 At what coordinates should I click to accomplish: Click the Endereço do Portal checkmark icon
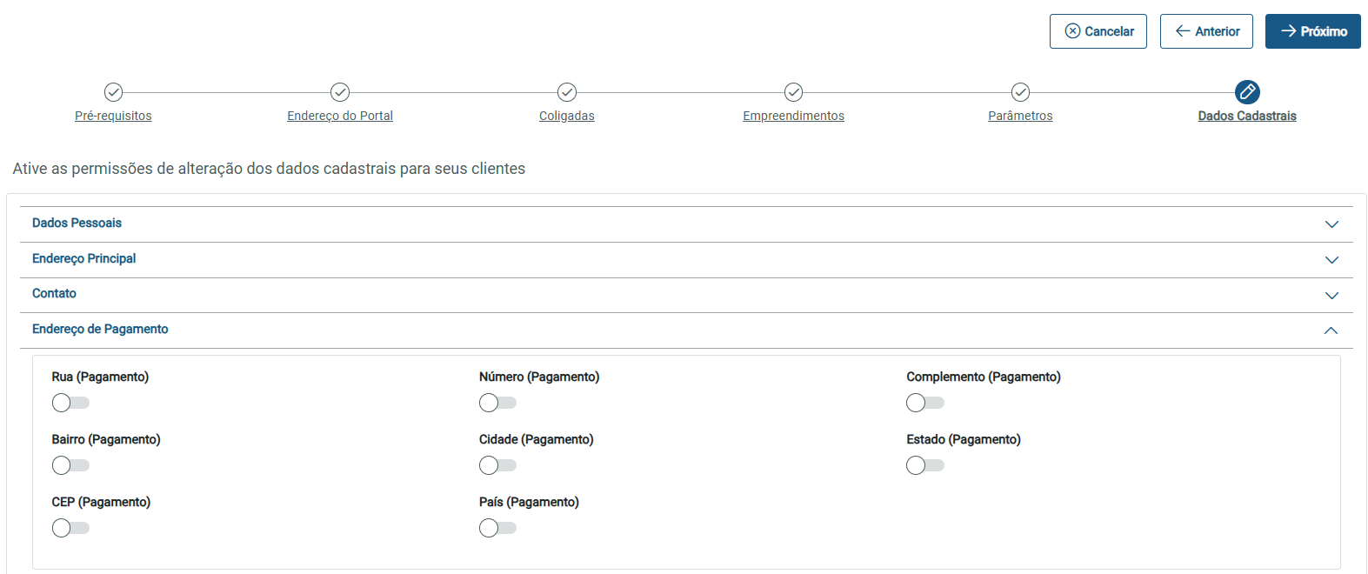point(340,92)
